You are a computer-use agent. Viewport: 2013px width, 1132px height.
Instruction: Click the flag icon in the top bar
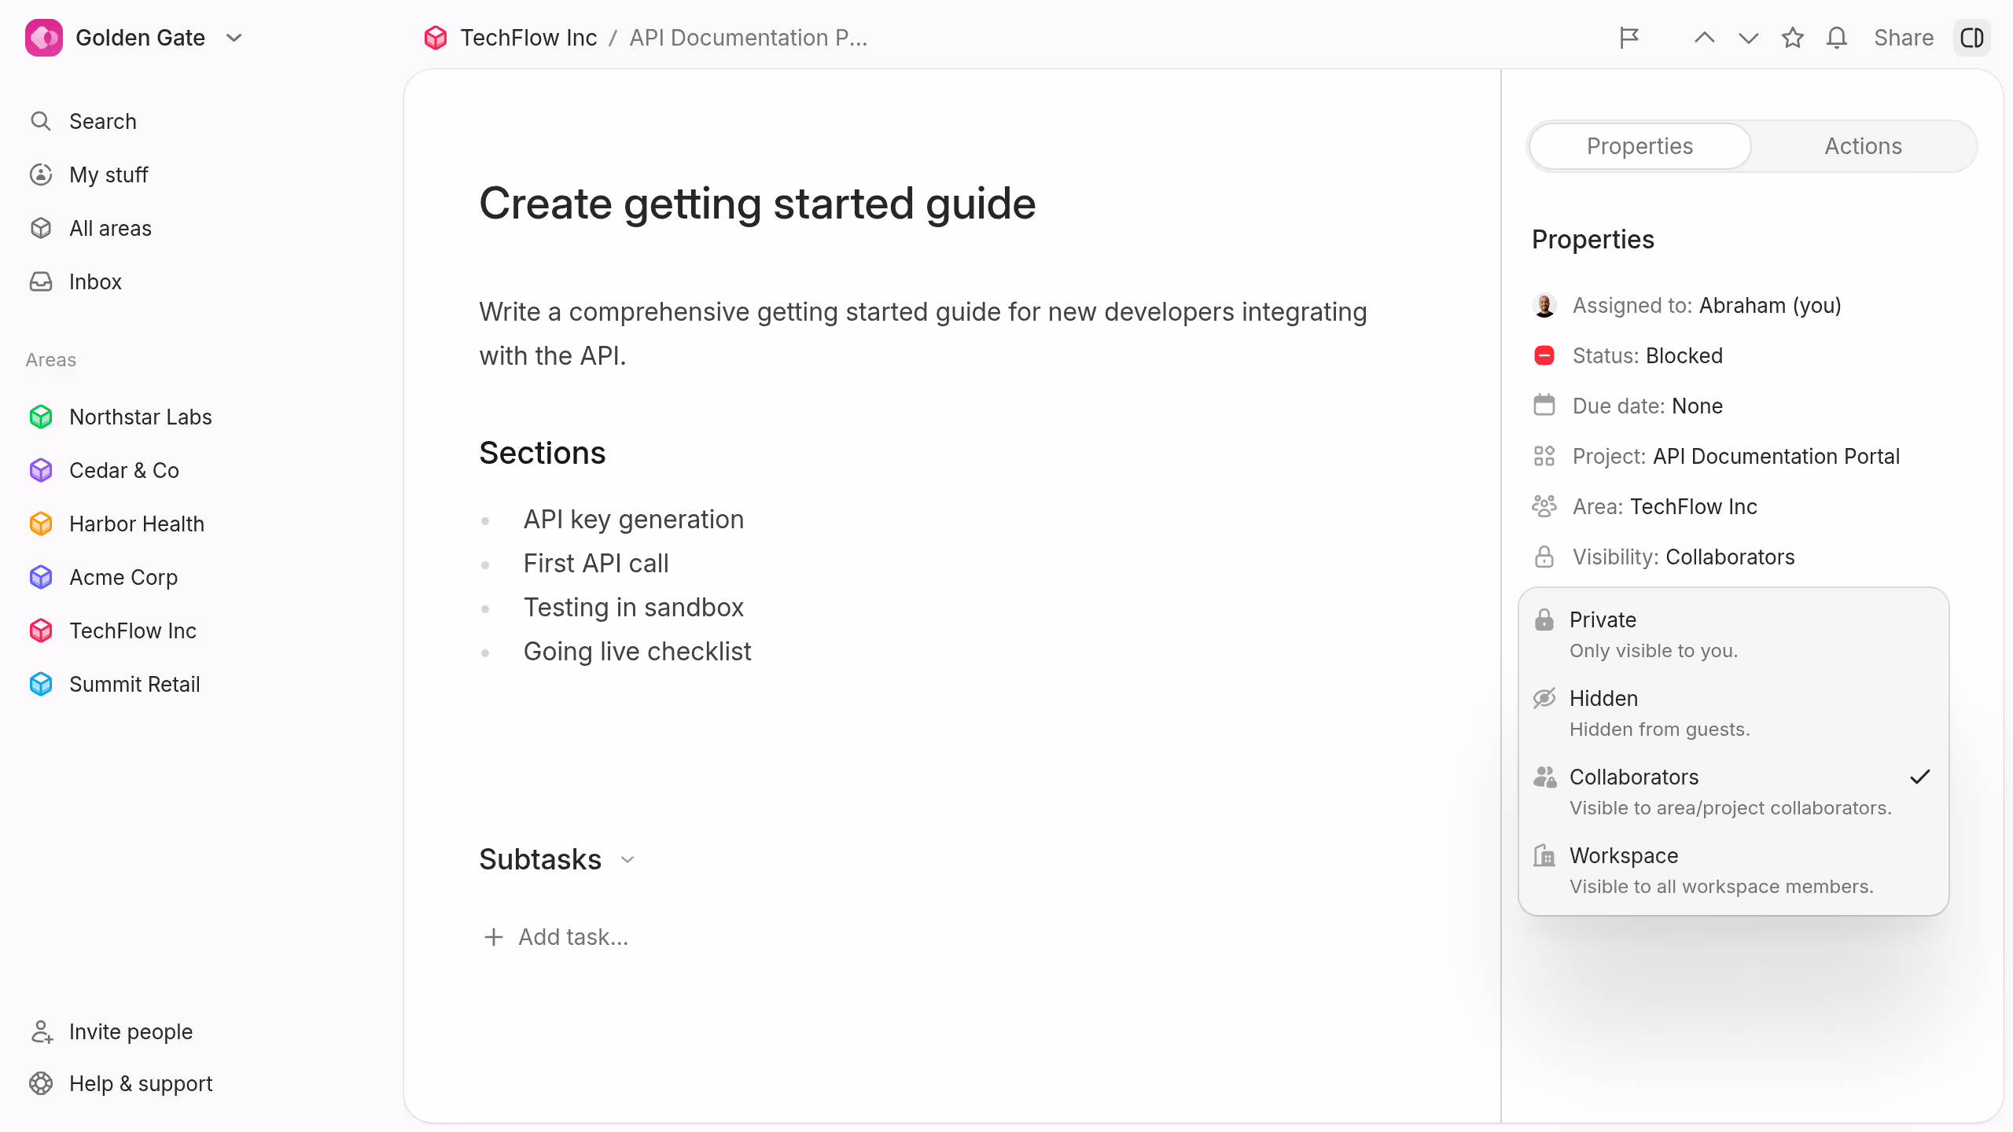coord(1629,38)
